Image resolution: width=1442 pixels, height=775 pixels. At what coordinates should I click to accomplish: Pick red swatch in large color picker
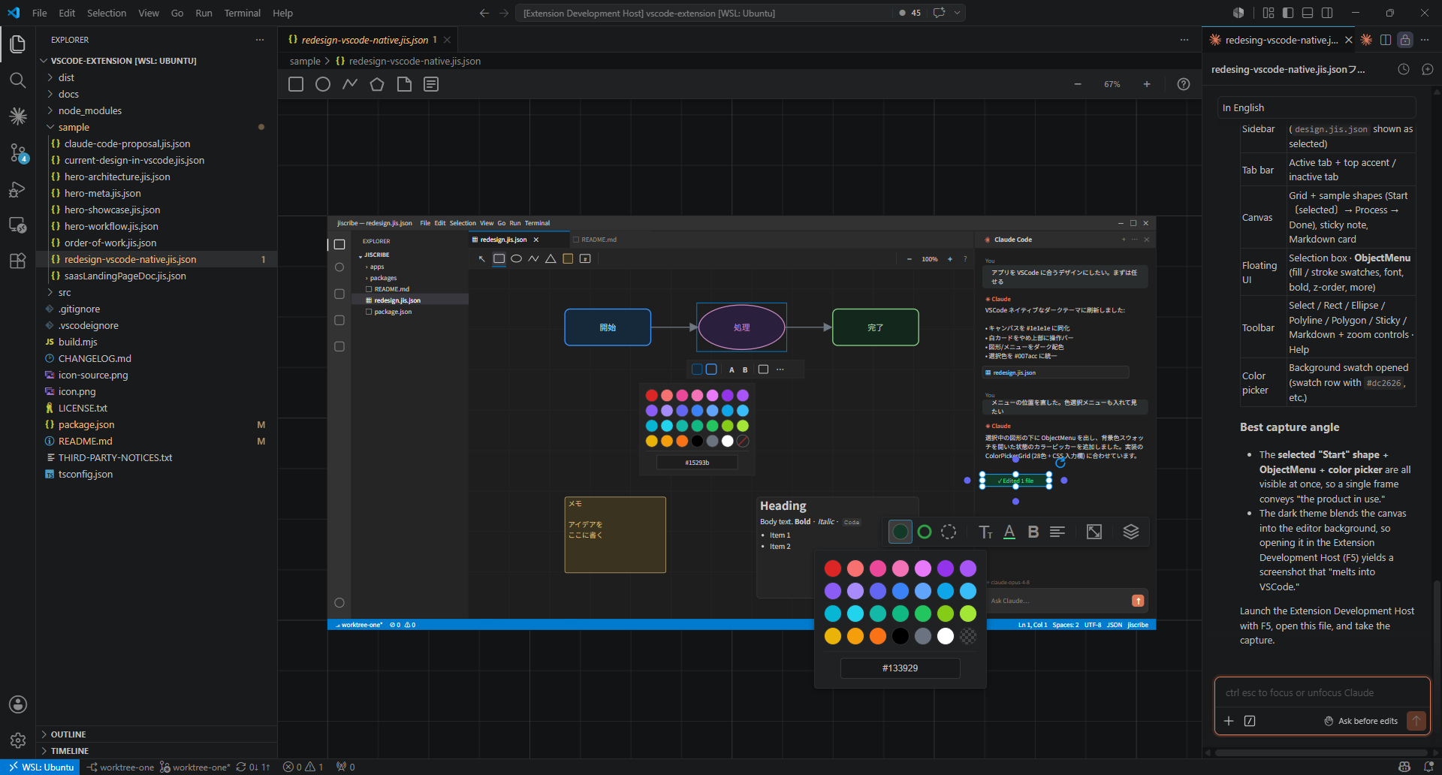[833, 568]
